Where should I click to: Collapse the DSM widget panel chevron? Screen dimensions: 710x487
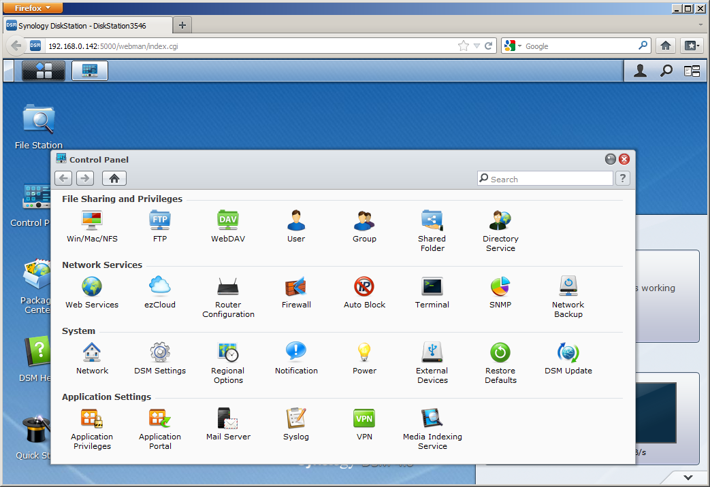pos(688,477)
